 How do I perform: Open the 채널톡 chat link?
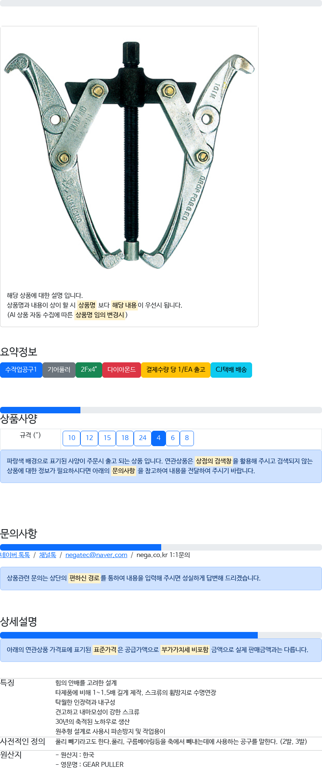coord(48,555)
